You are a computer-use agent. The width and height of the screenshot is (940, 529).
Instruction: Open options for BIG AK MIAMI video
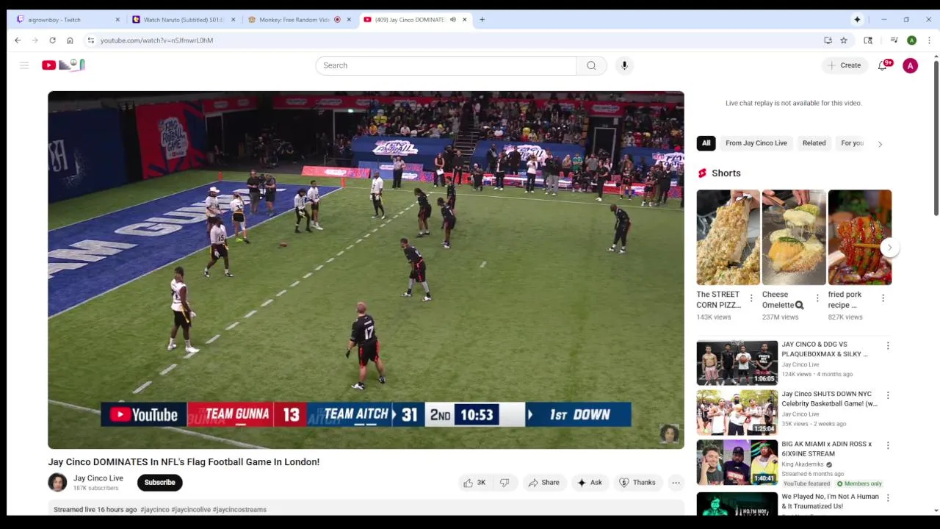(888, 446)
